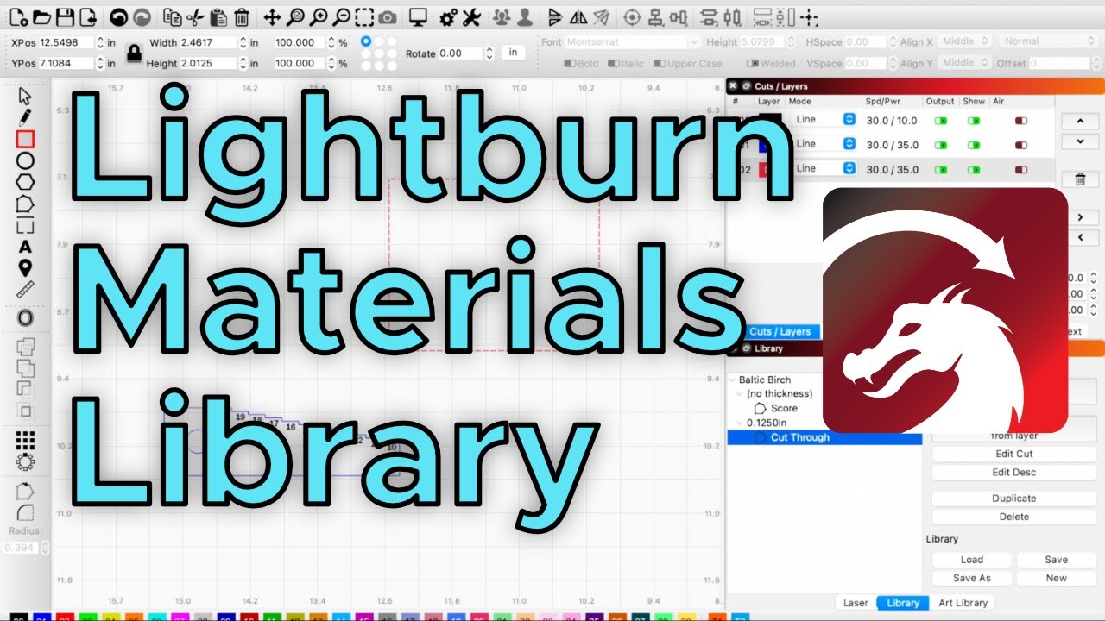
Task: Select the Polygon hexagon tool
Action: (25, 182)
